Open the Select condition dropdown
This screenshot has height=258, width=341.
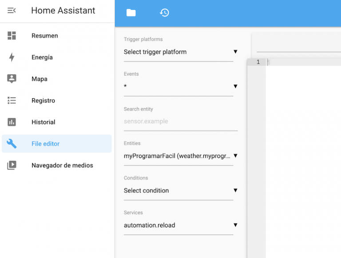click(x=181, y=191)
